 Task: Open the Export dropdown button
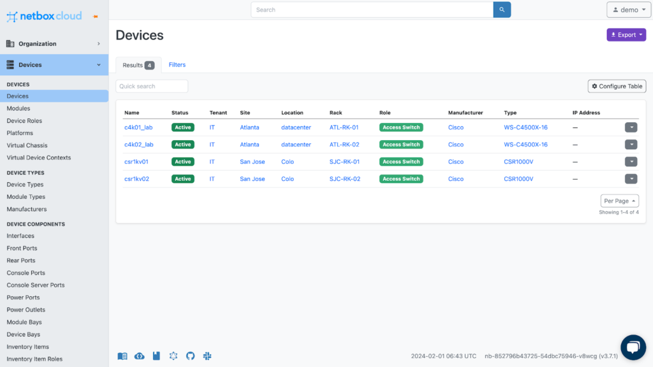pyautogui.click(x=626, y=35)
